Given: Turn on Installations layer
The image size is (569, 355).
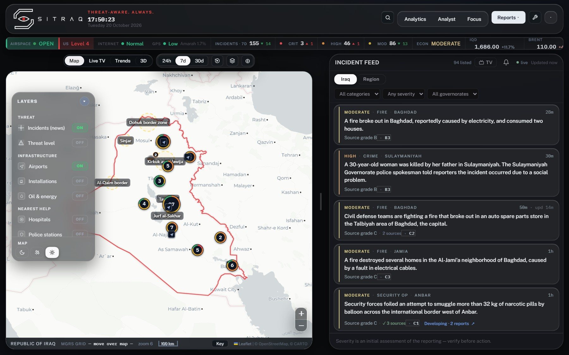Looking at the screenshot, I should pos(80,181).
